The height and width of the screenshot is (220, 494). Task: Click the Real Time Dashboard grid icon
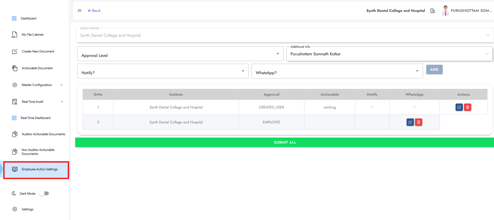coord(14,118)
